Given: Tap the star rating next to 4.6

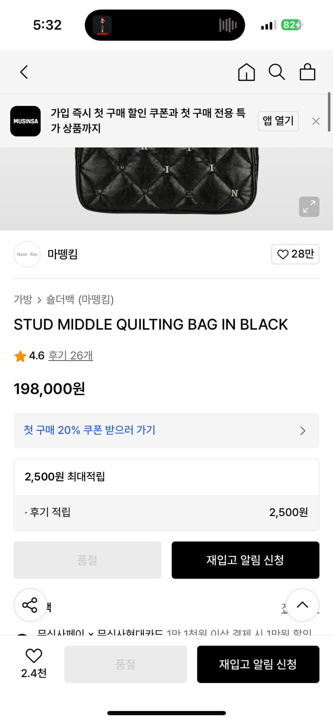Looking at the screenshot, I should pyautogui.click(x=20, y=356).
